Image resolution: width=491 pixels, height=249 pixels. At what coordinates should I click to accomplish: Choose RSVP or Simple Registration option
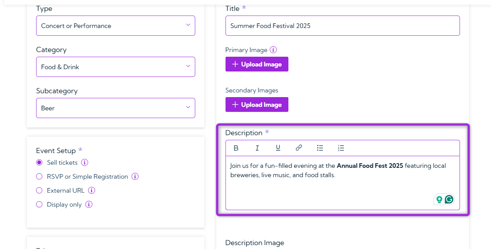(39, 176)
